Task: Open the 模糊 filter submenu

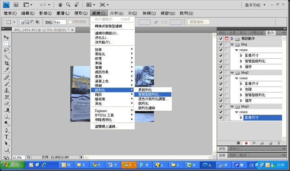Action: pos(112,86)
